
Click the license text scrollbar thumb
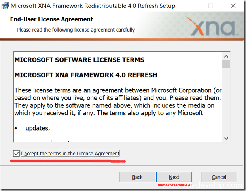(x=226, y=64)
